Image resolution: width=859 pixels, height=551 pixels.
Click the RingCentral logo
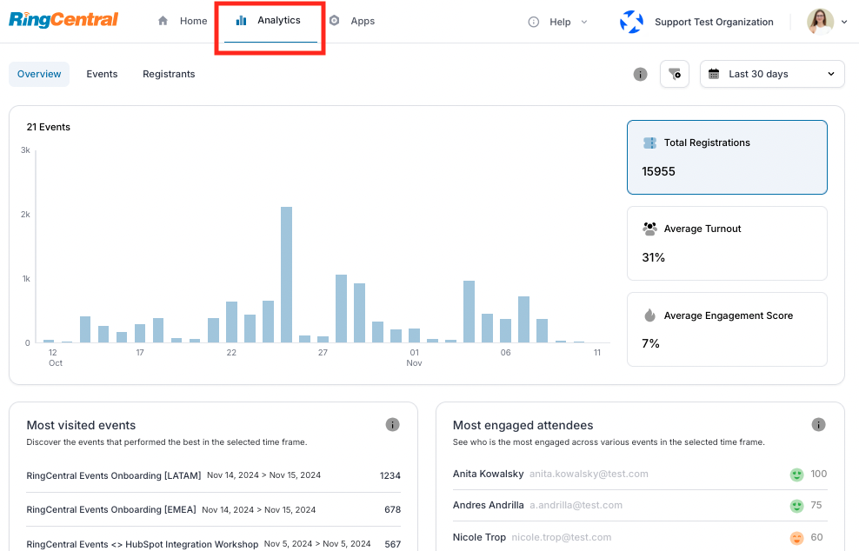(63, 20)
